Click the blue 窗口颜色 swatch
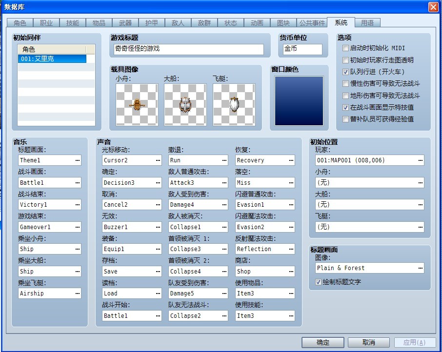 299,101
